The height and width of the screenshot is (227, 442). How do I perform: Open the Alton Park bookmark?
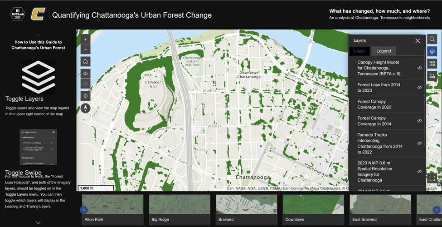point(112,210)
